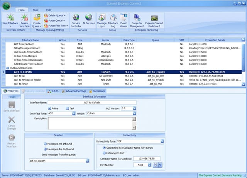Sort by the Data Type column header
This screenshot has width=247, height=178.
[x=129, y=40]
